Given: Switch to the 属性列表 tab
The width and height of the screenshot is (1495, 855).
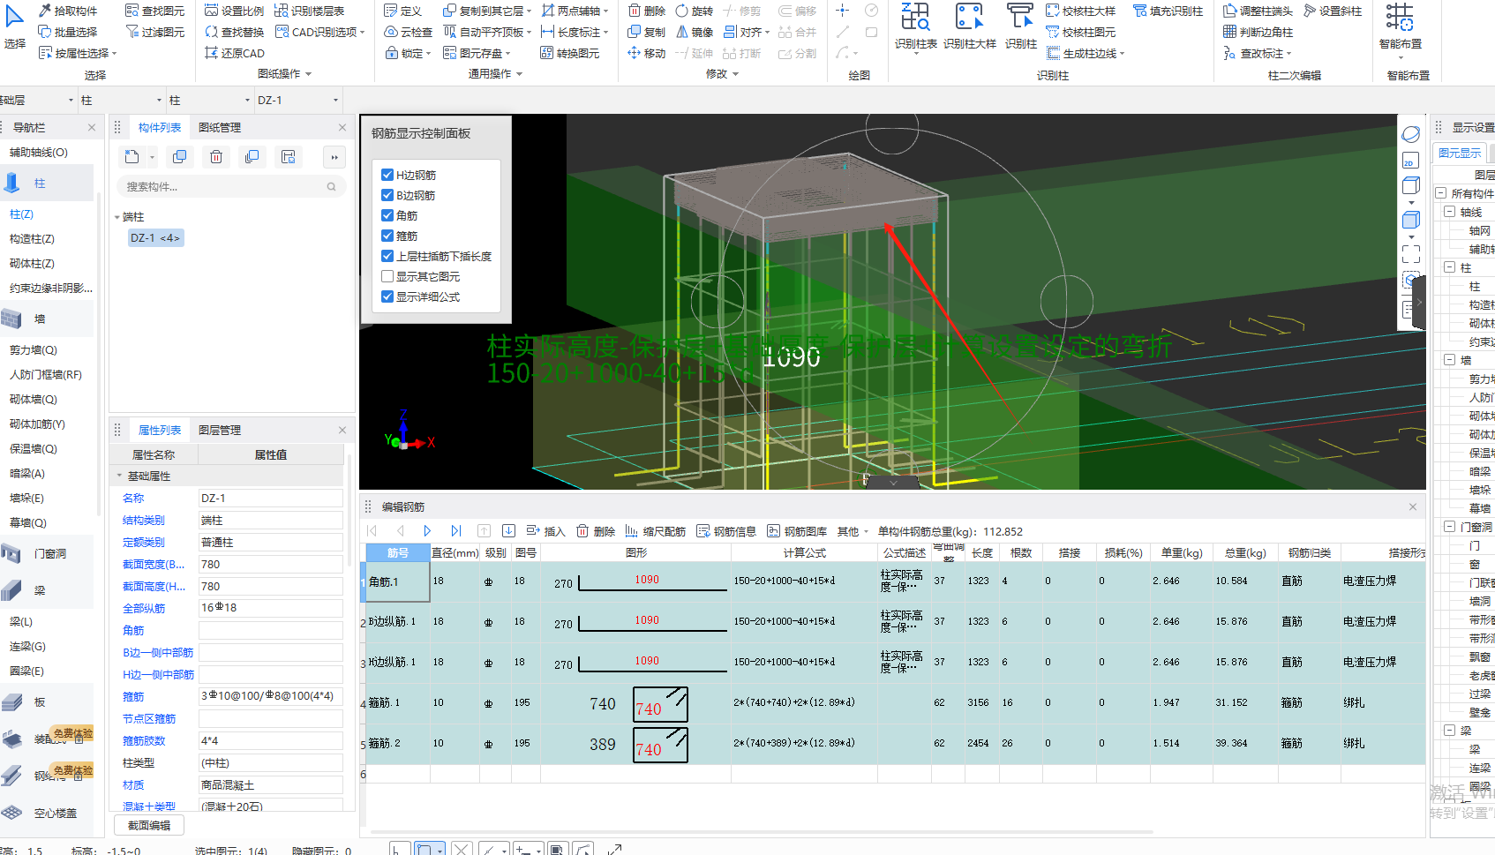Looking at the screenshot, I should pos(160,431).
